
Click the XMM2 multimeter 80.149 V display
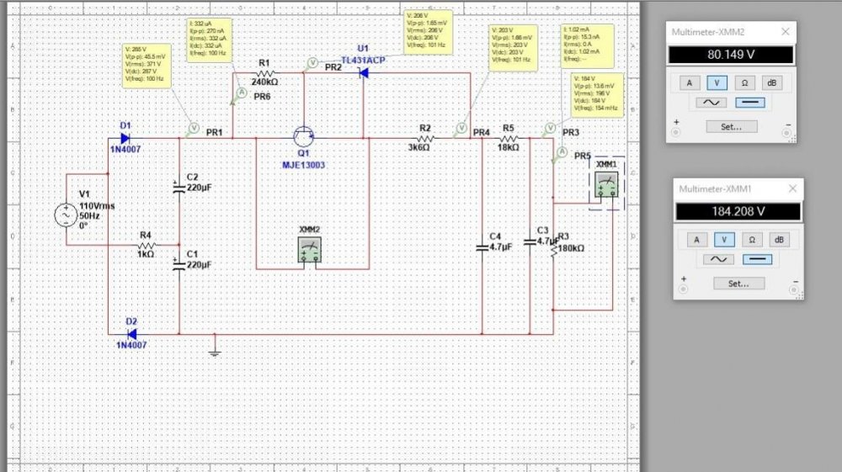point(731,55)
